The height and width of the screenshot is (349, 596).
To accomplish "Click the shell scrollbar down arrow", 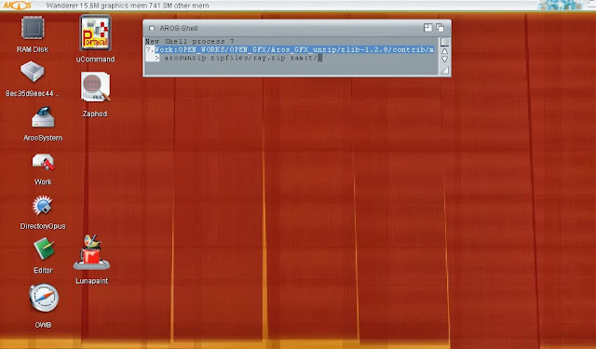I will click(444, 60).
